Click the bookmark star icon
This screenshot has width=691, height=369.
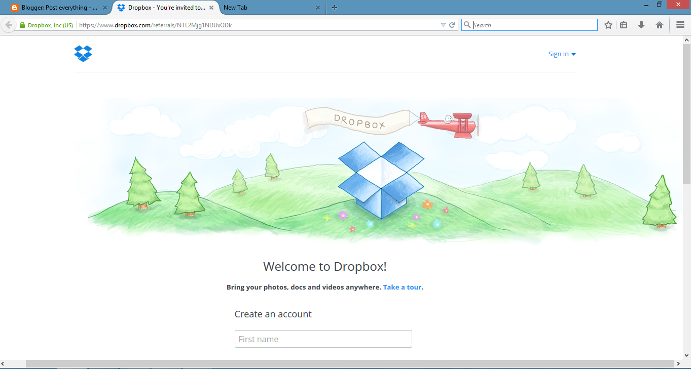point(608,24)
